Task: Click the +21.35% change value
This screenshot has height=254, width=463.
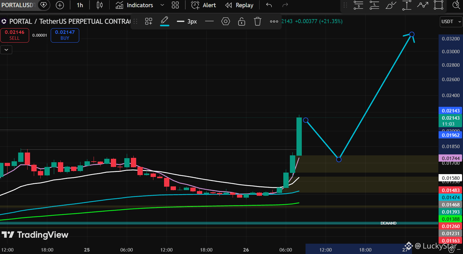Action: (x=331, y=21)
